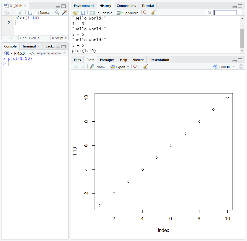Send selected history To Source
The width and height of the screenshot is (247, 241).
click(128, 13)
